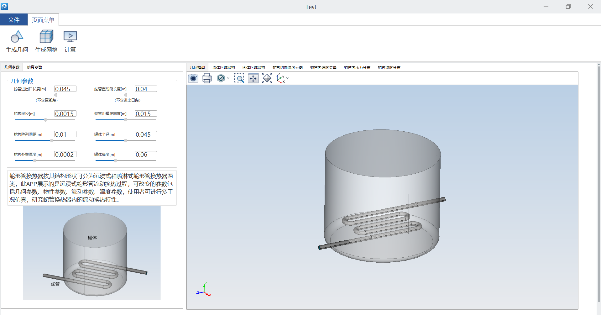Take a viewport snapshot with camera icon
Screen dimensions: 601x315
[x=193, y=78]
